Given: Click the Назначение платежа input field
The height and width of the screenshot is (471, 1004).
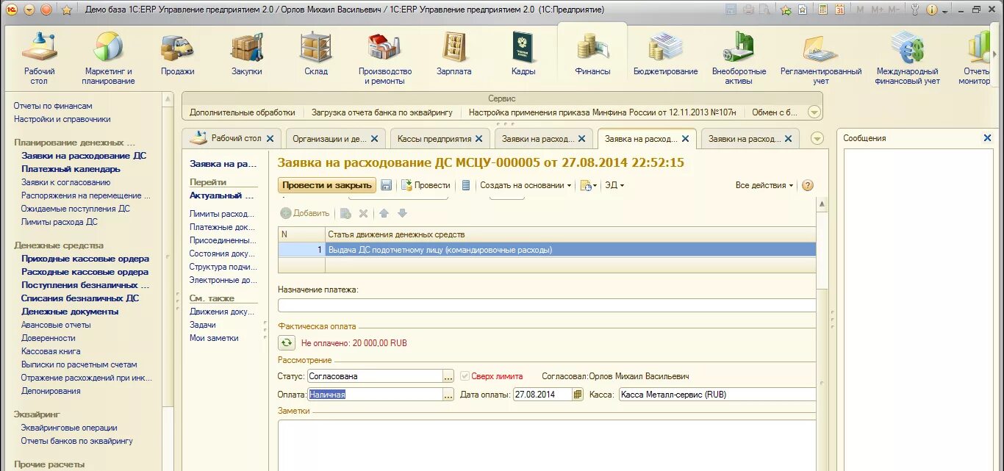Looking at the screenshot, I should (x=547, y=306).
